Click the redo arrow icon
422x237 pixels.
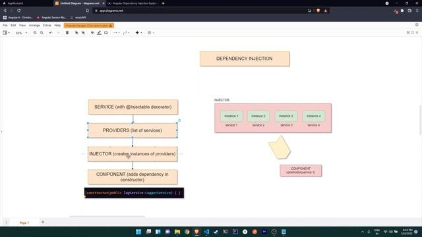click(58, 33)
